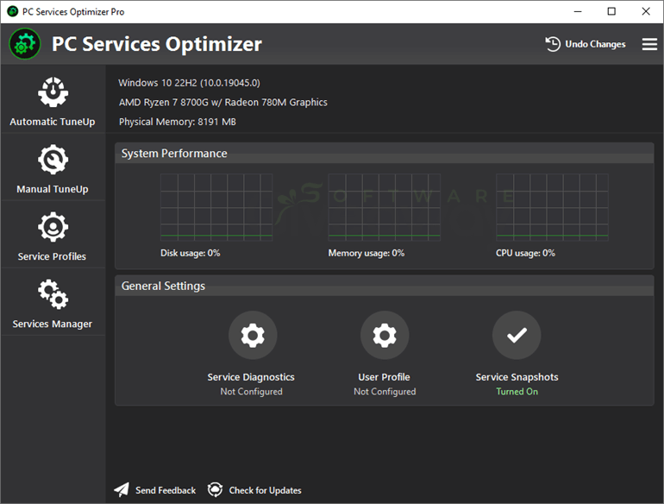Image resolution: width=664 pixels, height=504 pixels.
Task: Click the Service Snapshots label
Action: tap(517, 377)
